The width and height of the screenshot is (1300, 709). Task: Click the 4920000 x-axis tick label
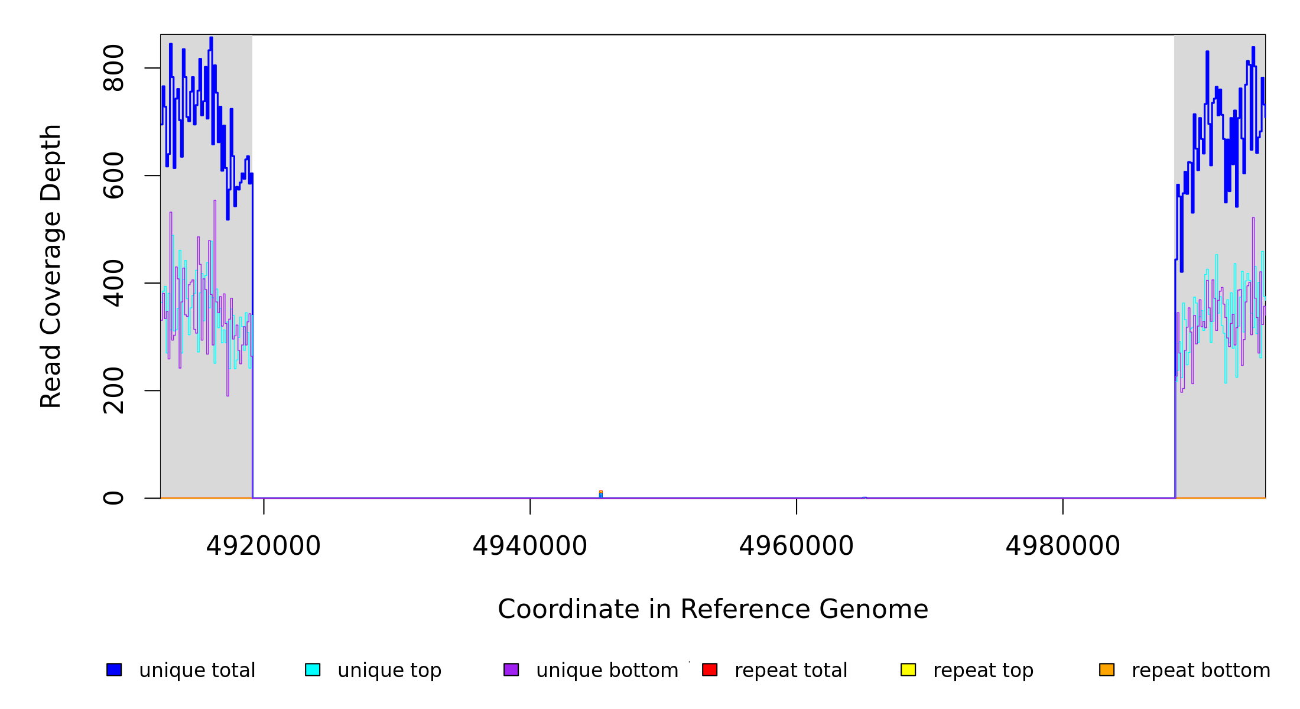264,546
